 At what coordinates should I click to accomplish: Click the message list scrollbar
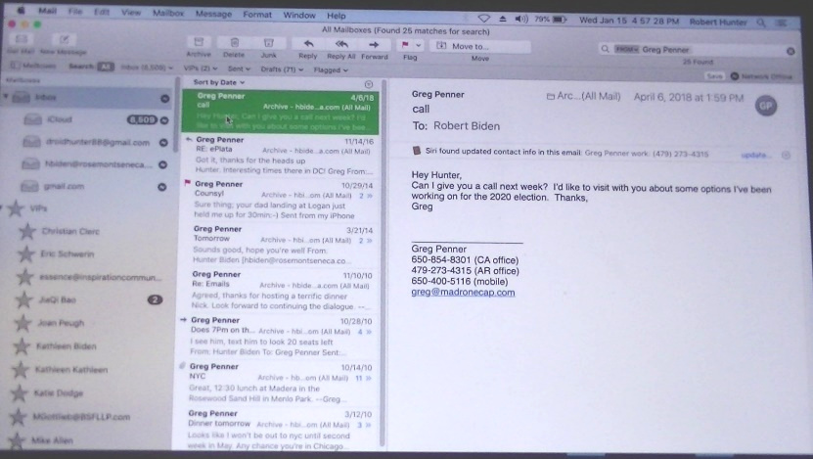click(x=383, y=262)
